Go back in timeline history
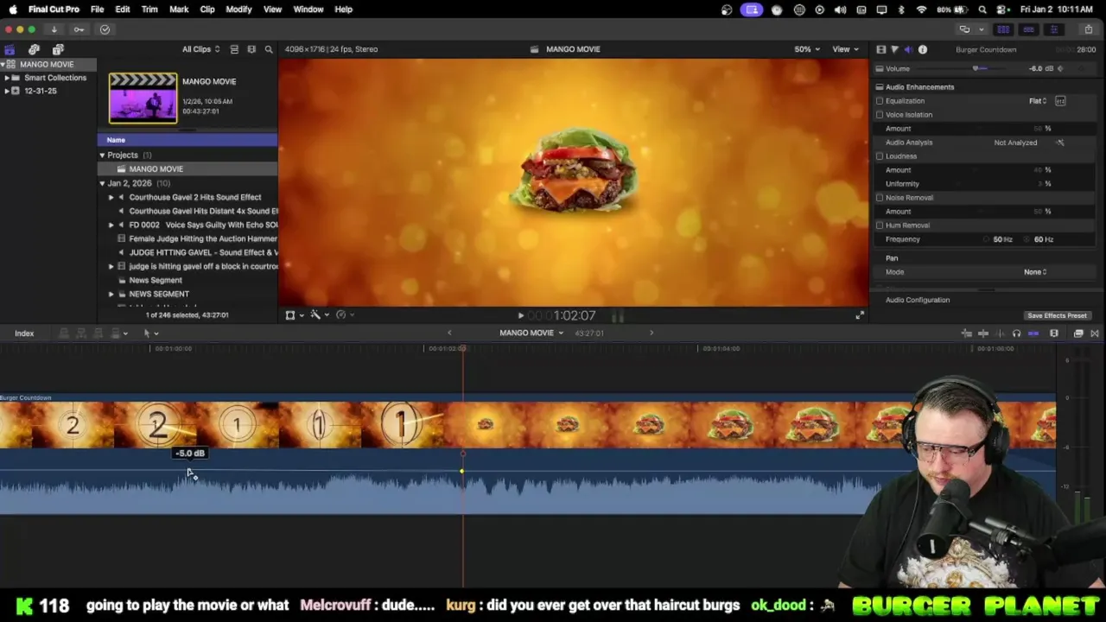This screenshot has width=1106, height=622. (x=448, y=333)
